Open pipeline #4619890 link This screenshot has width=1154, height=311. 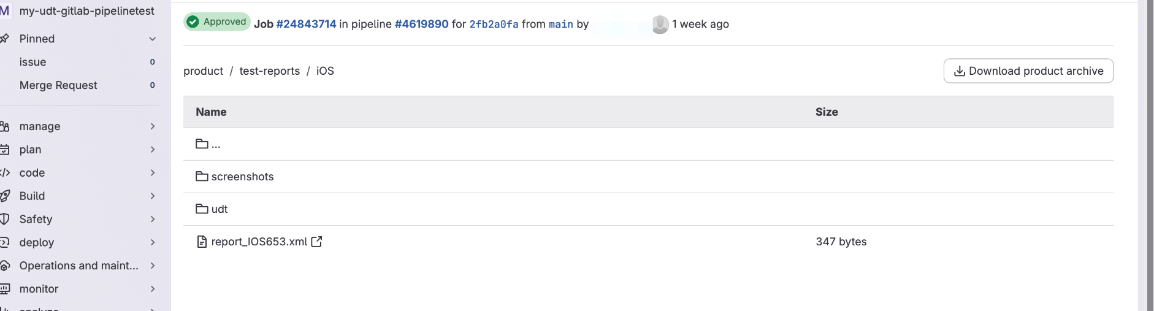pos(421,24)
